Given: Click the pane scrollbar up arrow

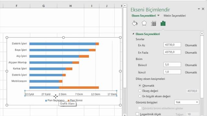Looking at the screenshot, I should 202,34.
